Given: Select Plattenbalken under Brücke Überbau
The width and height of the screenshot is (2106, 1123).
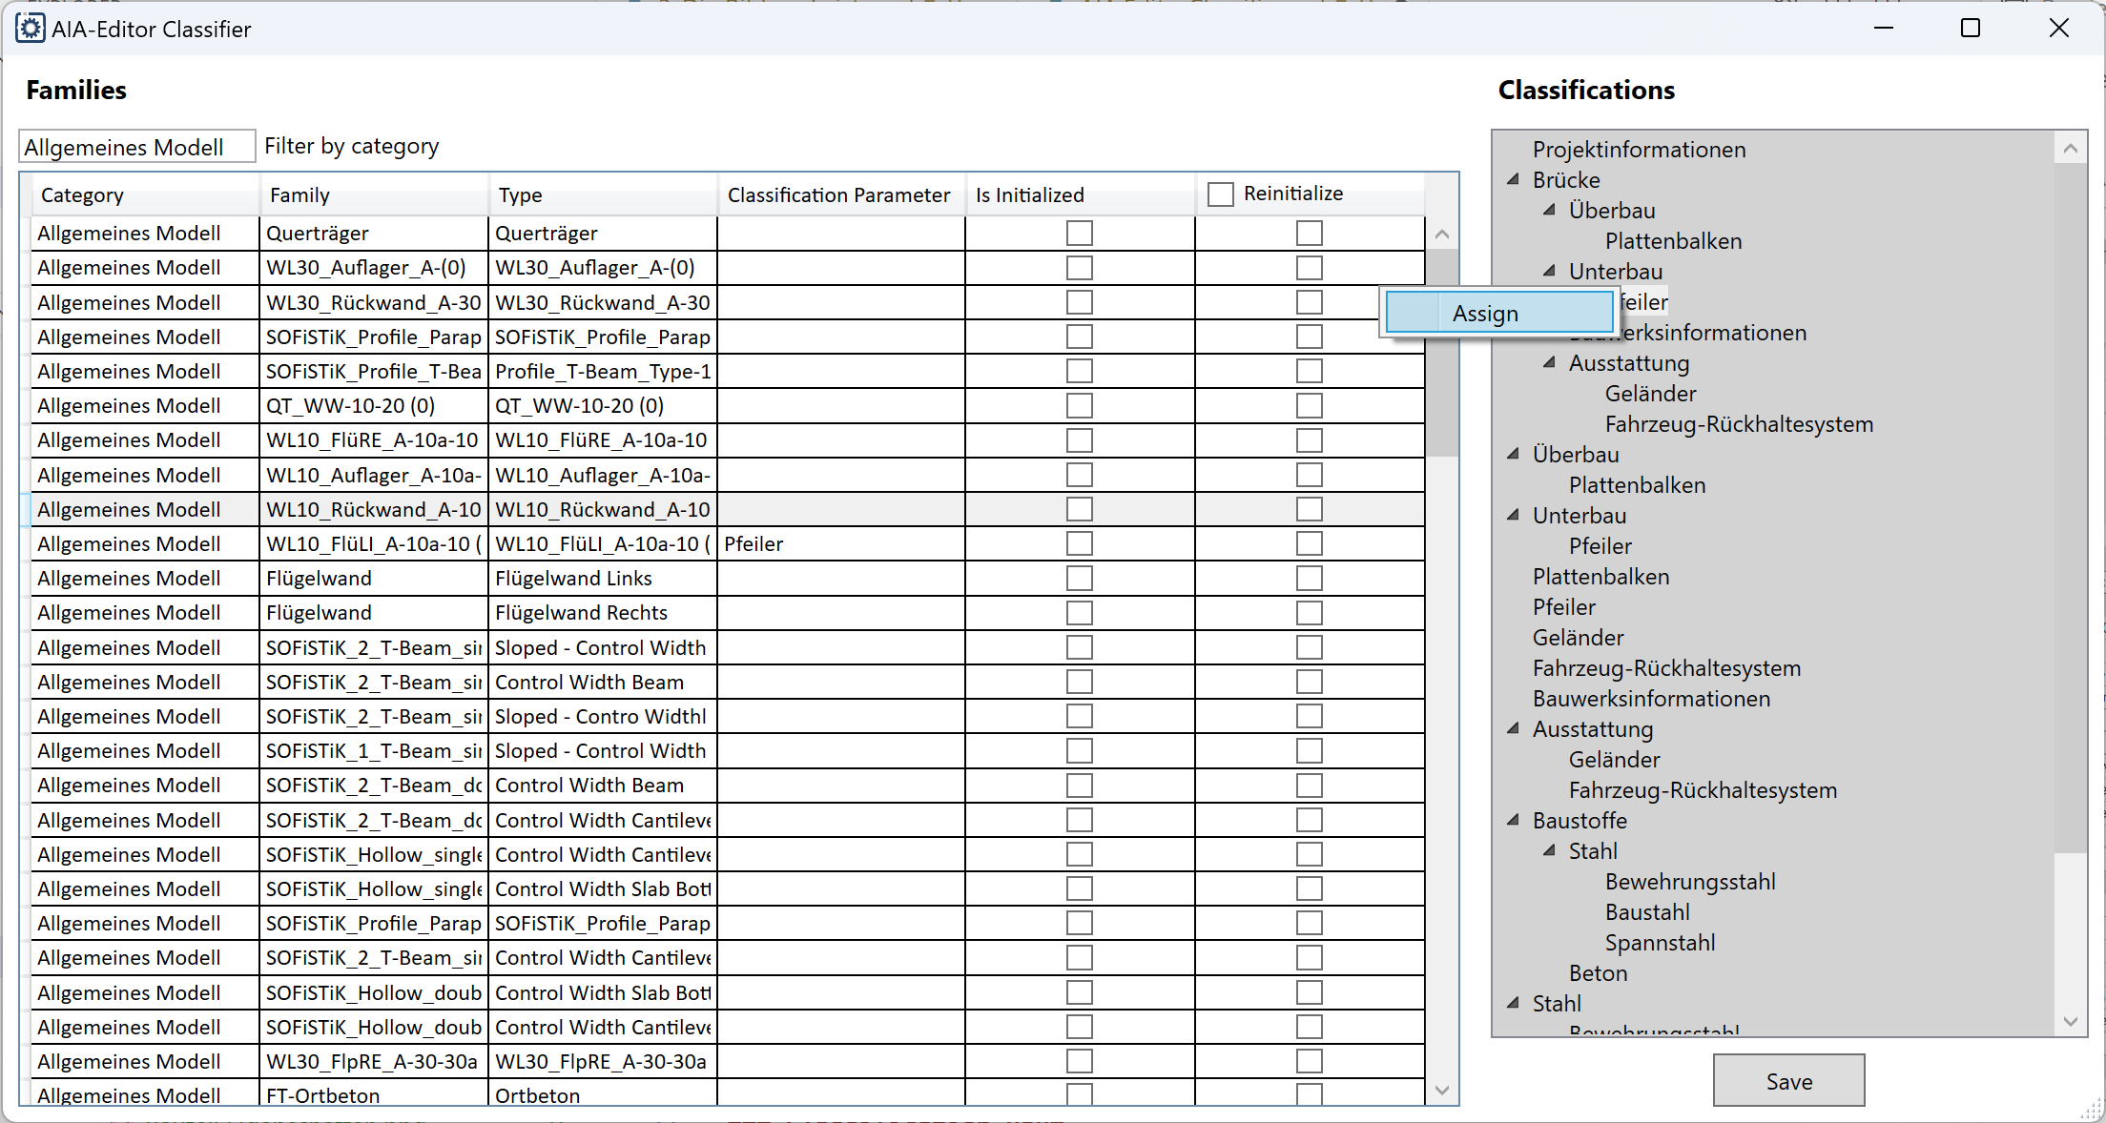Looking at the screenshot, I should point(1673,241).
